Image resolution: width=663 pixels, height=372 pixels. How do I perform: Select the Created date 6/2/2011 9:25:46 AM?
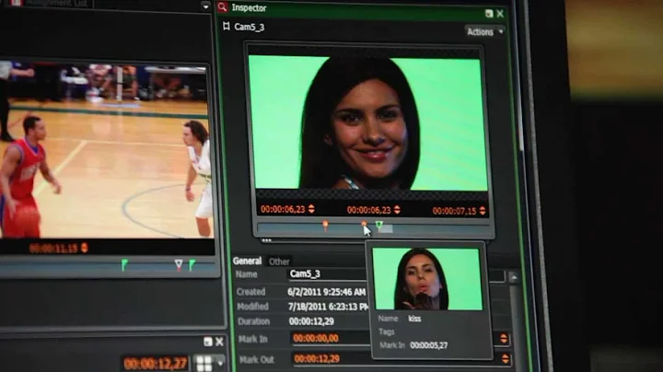pos(326,292)
